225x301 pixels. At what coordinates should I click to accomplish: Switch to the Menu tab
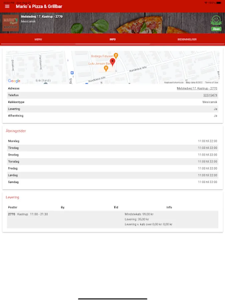point(38,39)
